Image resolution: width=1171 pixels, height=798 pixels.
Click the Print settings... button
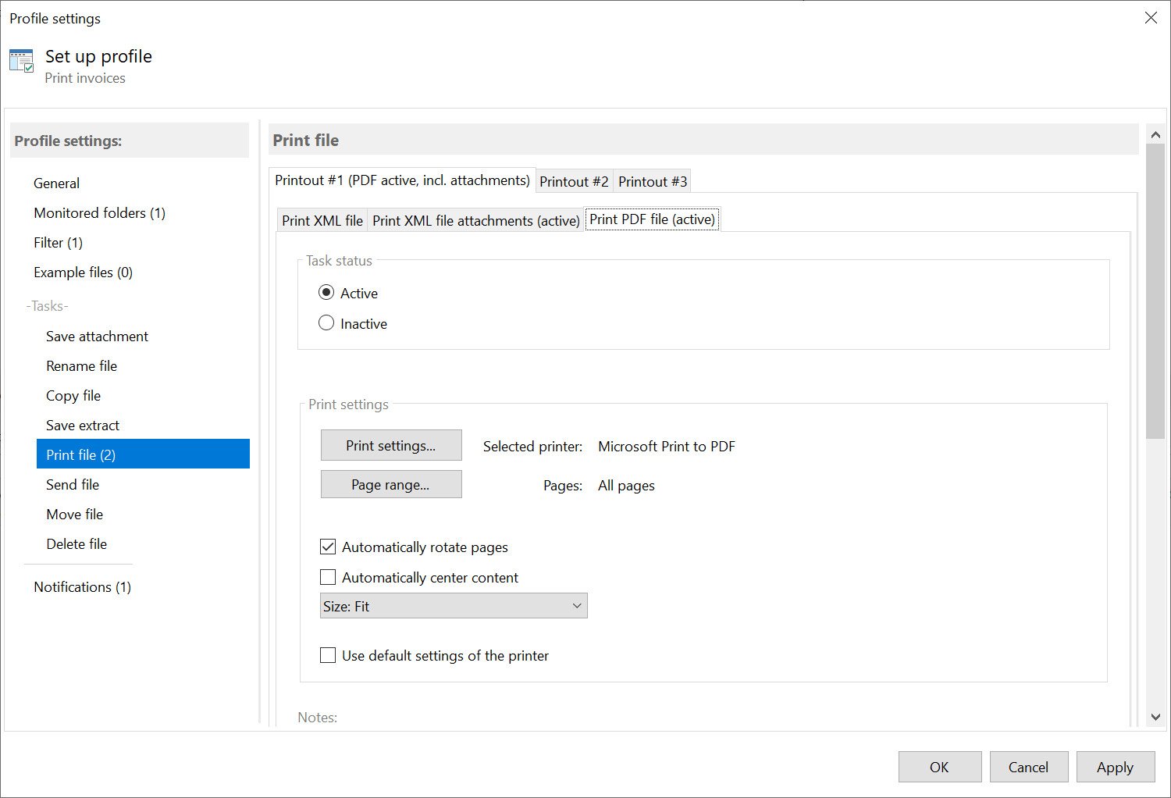(x=391, y=446)
